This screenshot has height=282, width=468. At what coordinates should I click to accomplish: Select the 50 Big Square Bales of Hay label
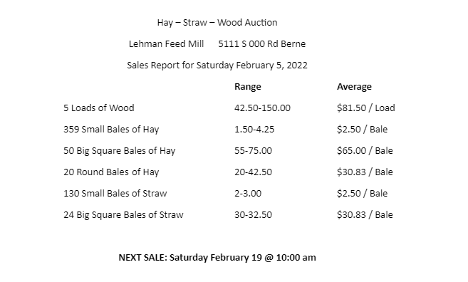pyautogui.click(x=120, y=151)
